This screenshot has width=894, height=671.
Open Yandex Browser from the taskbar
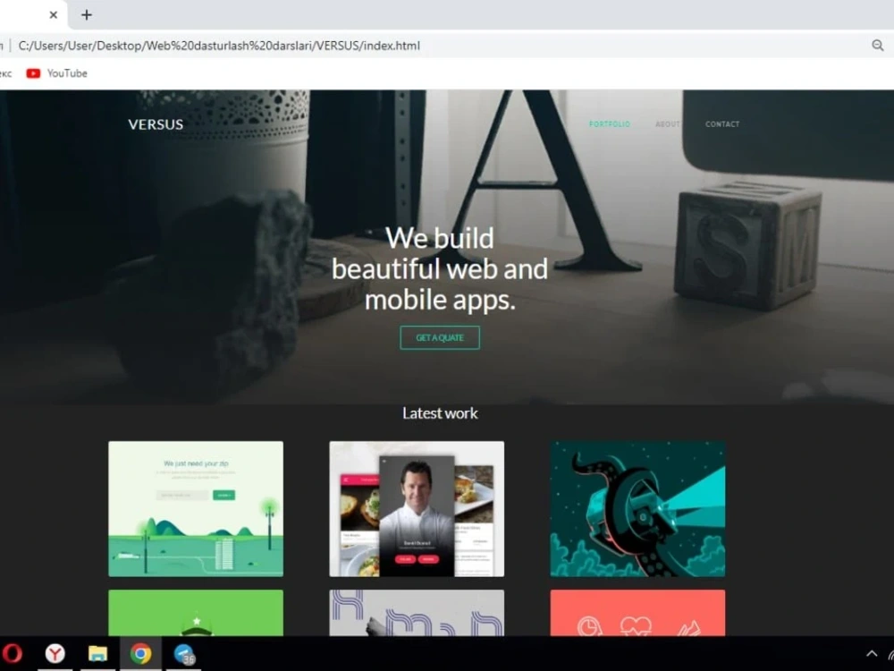pos(55,655)
